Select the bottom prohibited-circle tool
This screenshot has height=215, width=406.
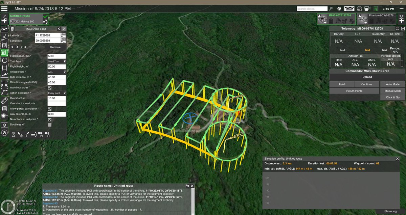pyautogui.click(x=4, y=133)
